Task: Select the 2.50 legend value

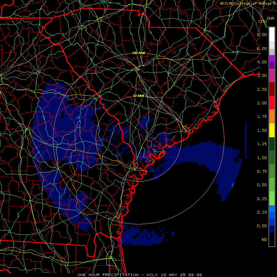Action: tap(262, 89)
